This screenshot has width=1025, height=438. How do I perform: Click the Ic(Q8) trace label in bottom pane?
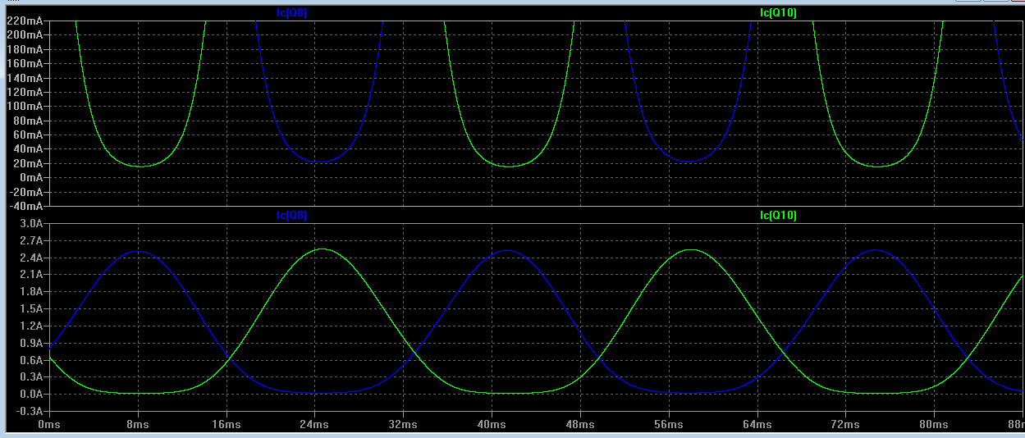click(292, 216)
